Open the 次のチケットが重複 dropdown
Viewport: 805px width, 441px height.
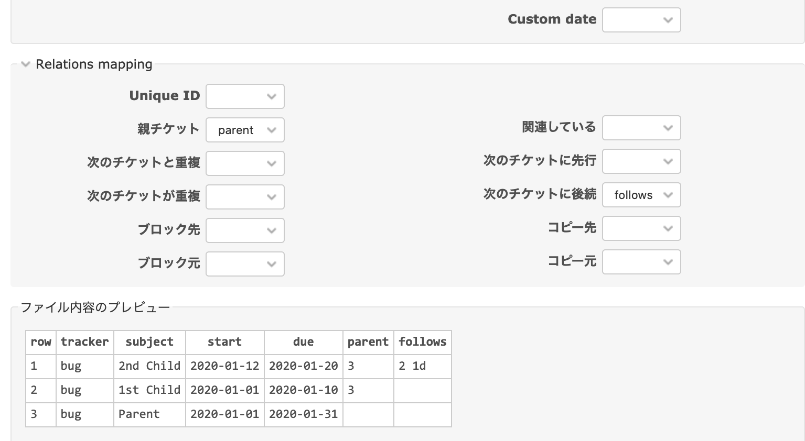pos(245,197)
